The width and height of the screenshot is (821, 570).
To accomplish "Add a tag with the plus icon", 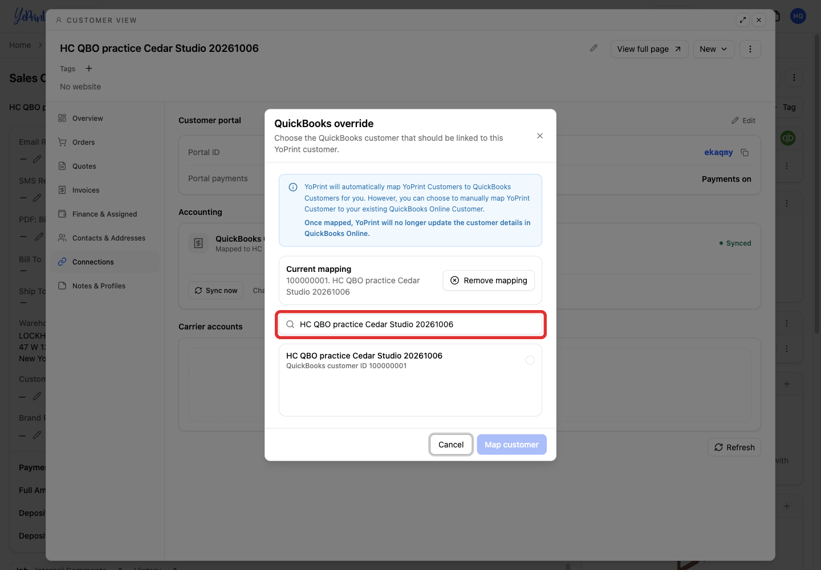I will point(89,68).
